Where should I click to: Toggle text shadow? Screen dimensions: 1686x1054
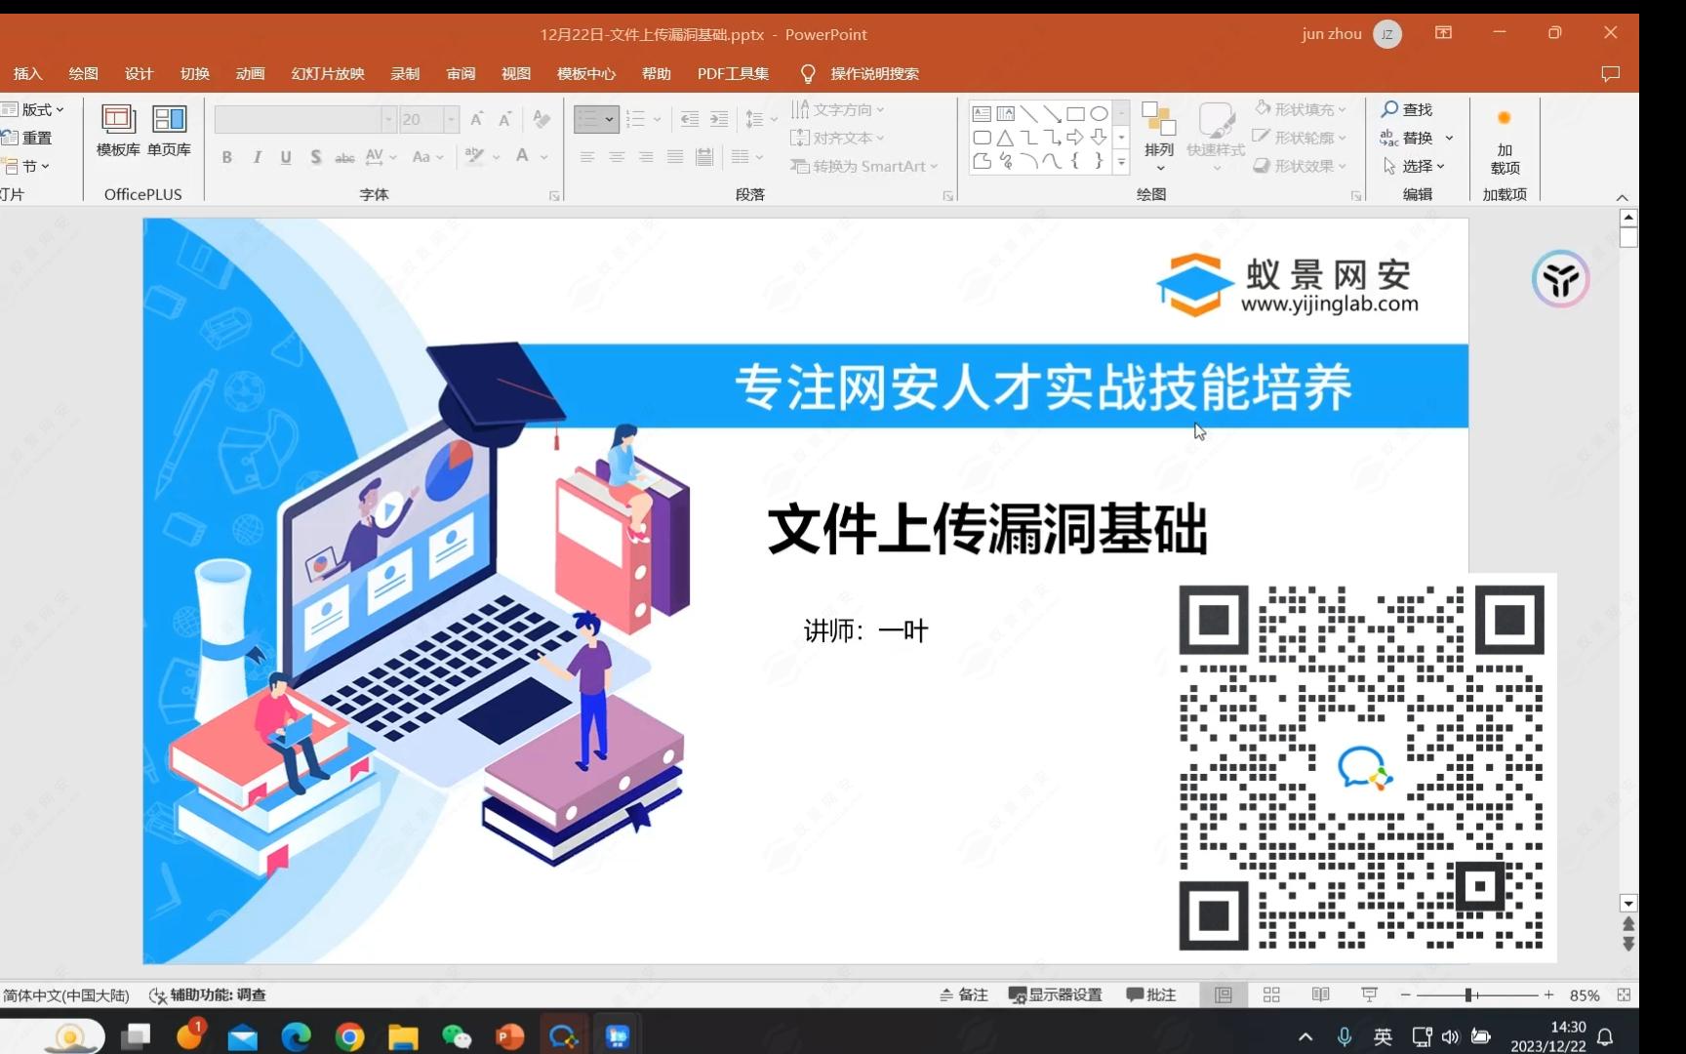click(315, 157)
